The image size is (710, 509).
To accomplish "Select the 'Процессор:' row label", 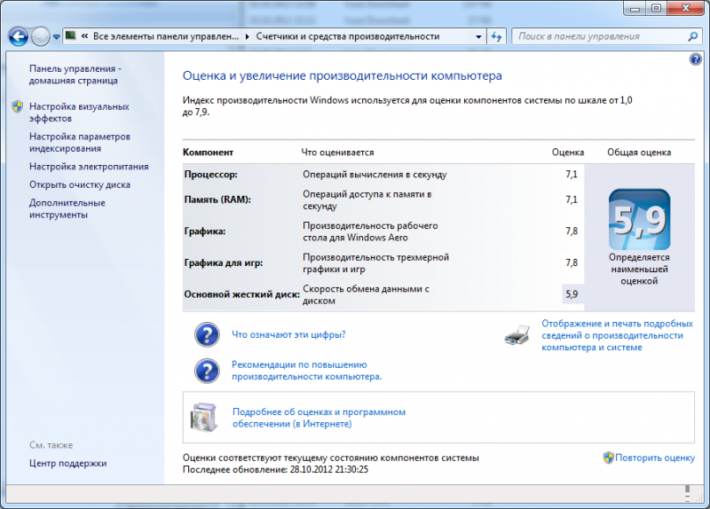I will pos(210,174).
